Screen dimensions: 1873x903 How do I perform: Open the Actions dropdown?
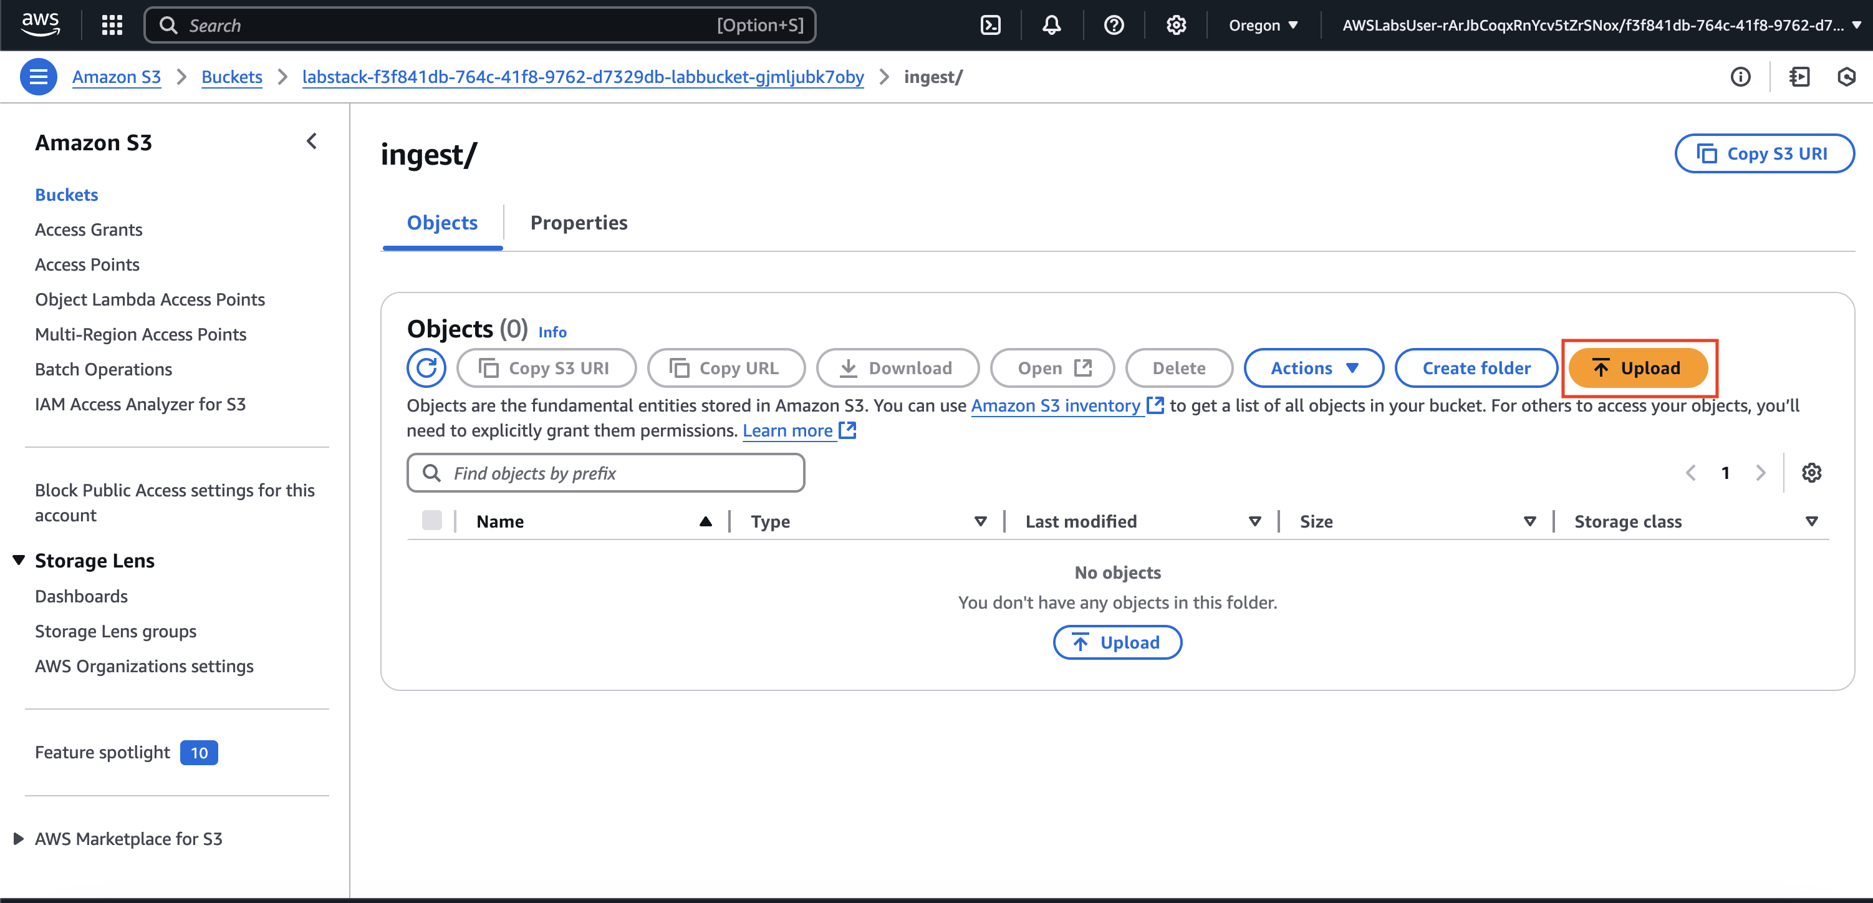click(x=1313, y=368)
